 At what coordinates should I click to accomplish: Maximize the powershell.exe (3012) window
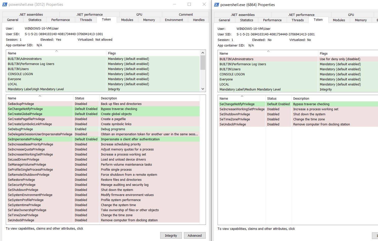click(189, 4)
